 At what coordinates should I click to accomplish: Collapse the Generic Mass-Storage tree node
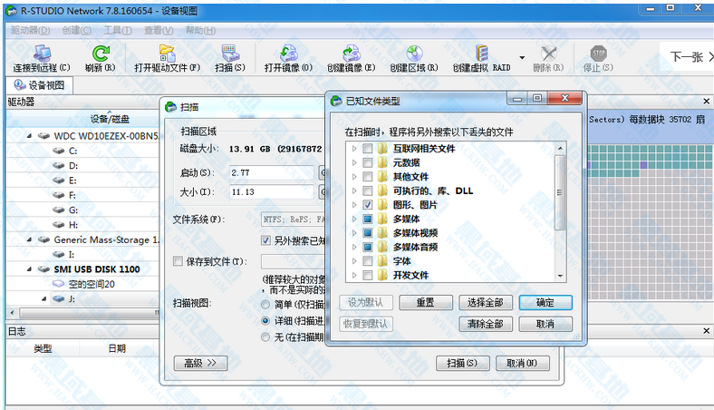pyautogui.click(x=30, y=239)
